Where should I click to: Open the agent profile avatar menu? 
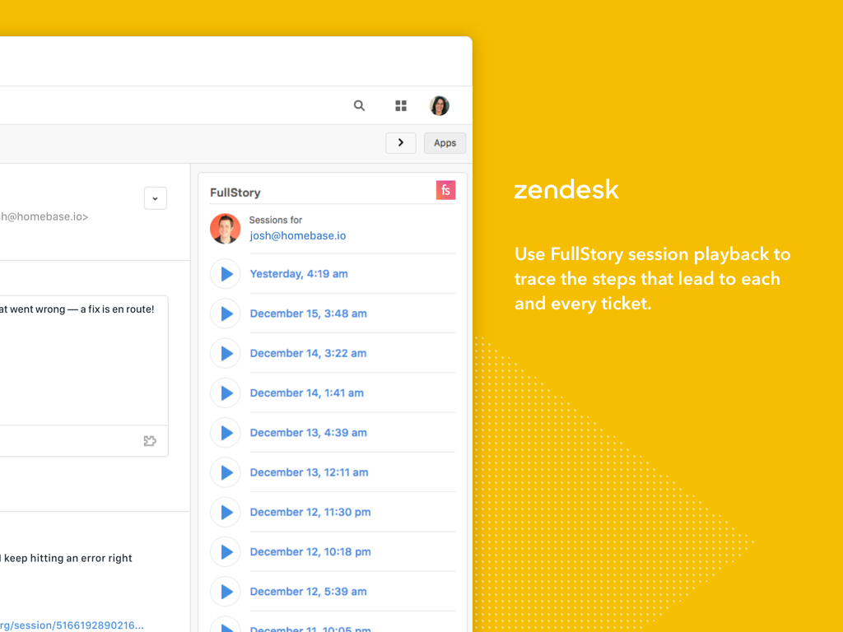[439, 105]
